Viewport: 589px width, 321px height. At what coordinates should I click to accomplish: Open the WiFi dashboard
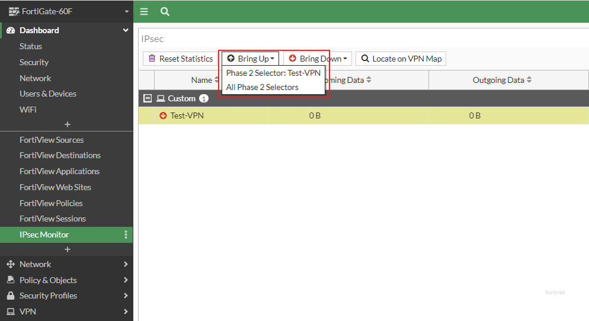pyautogui.click(x=28, y=110)
